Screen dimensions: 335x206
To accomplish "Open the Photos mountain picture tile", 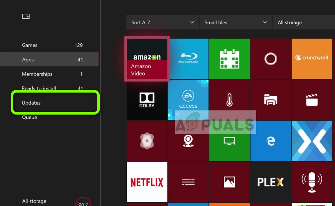I will [230, 182].
